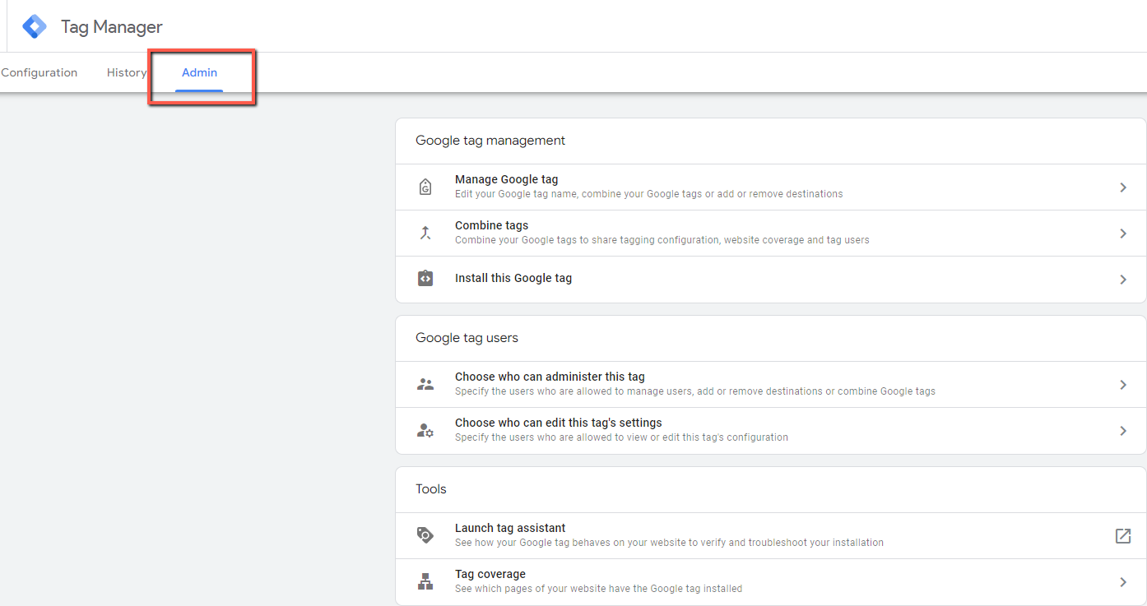Click the Tag Manager diamond logo
Screen dimensions: 1147x606
click(35, 26)
